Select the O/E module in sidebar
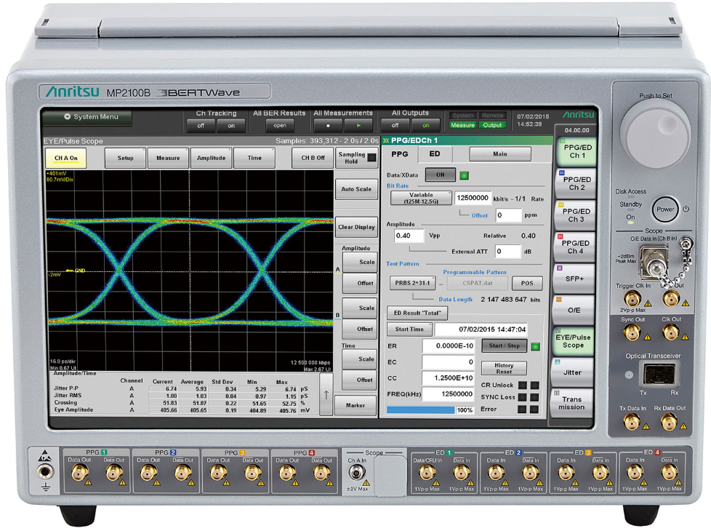 [572, 310]
